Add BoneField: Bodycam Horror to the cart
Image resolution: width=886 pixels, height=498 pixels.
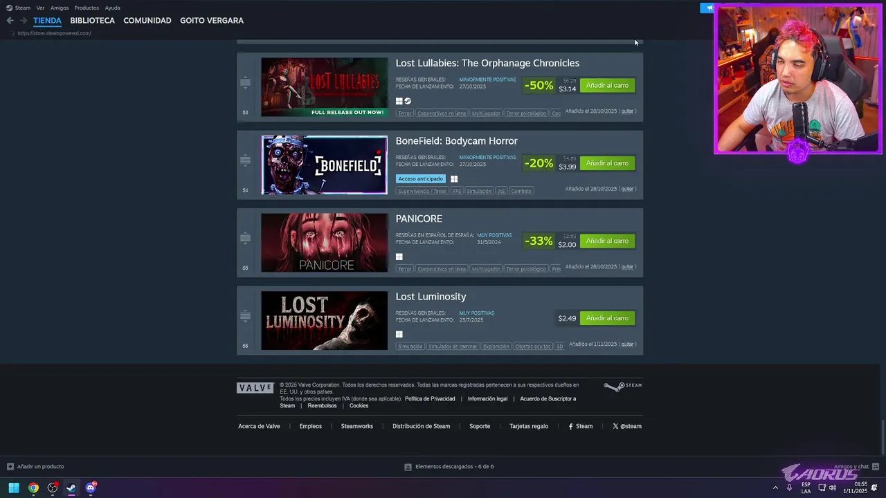point(607,163)
